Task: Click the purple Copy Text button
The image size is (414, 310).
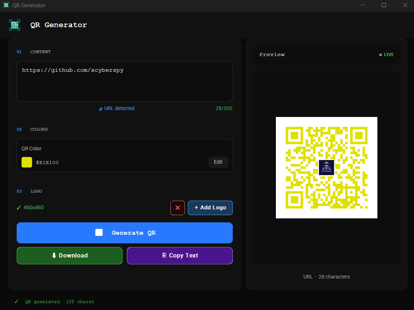Action: 180,255
